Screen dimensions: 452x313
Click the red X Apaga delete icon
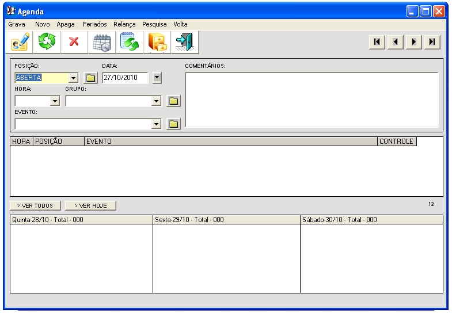point(74,42)
